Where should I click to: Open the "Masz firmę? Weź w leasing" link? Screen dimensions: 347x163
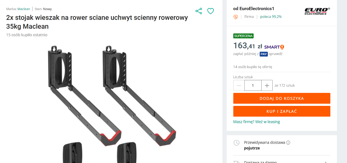[x=256, y=122]
